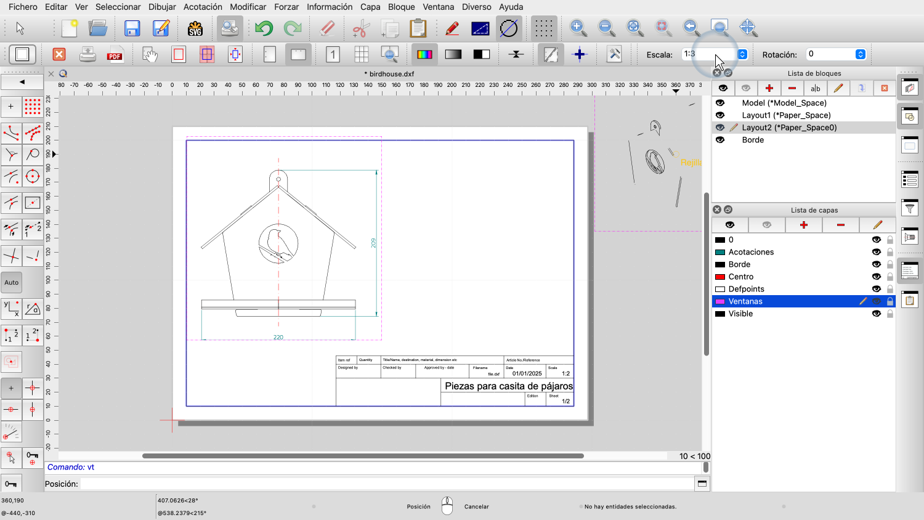Open the Acotación menu

pos(203,7)
